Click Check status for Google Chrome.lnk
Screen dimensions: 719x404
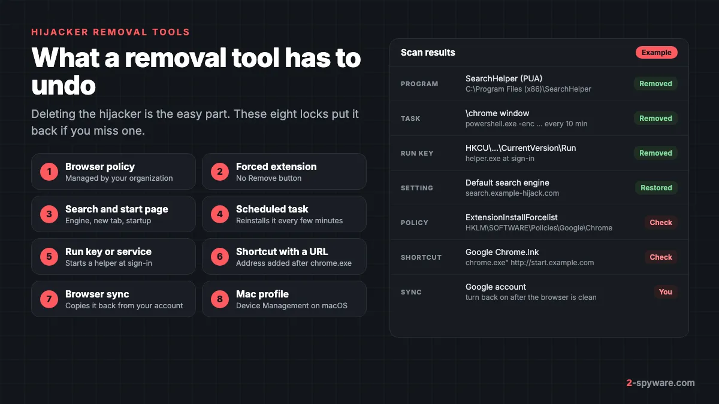tap(661, 257)
